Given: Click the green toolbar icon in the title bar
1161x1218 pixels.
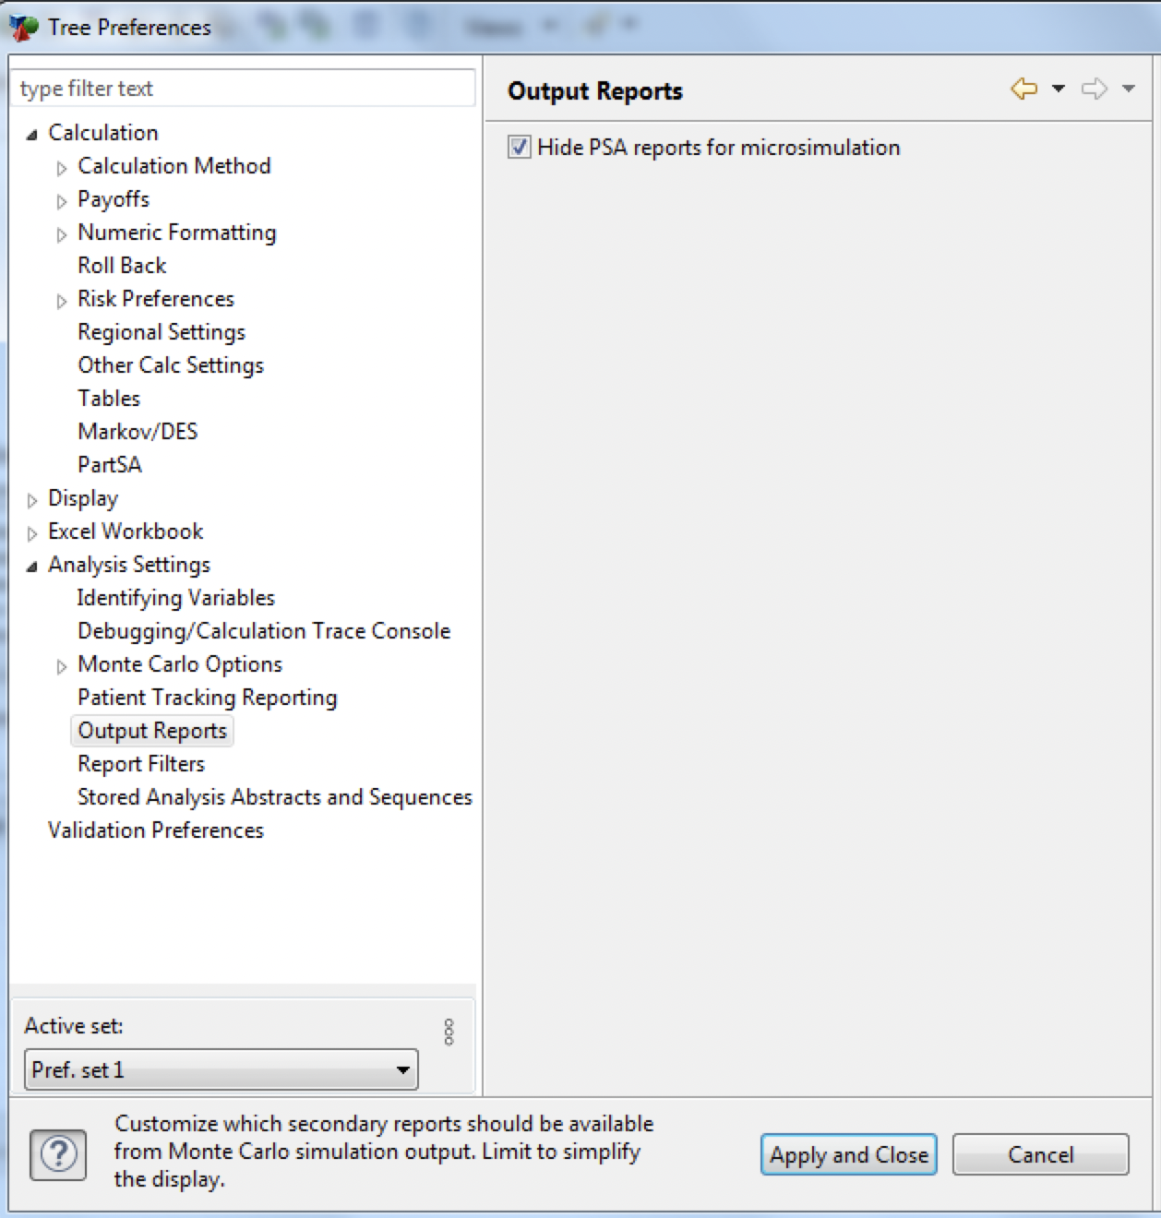Looking at the screenshot, I should (314, 26).
